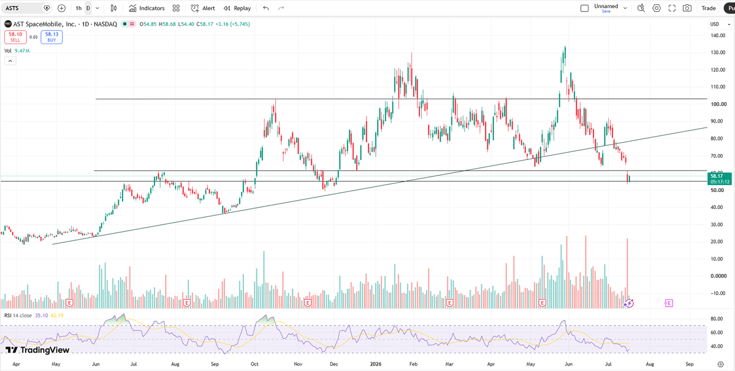Click the dark Publish button
This screenshot has height=371, width=735.
click(730, 8)
